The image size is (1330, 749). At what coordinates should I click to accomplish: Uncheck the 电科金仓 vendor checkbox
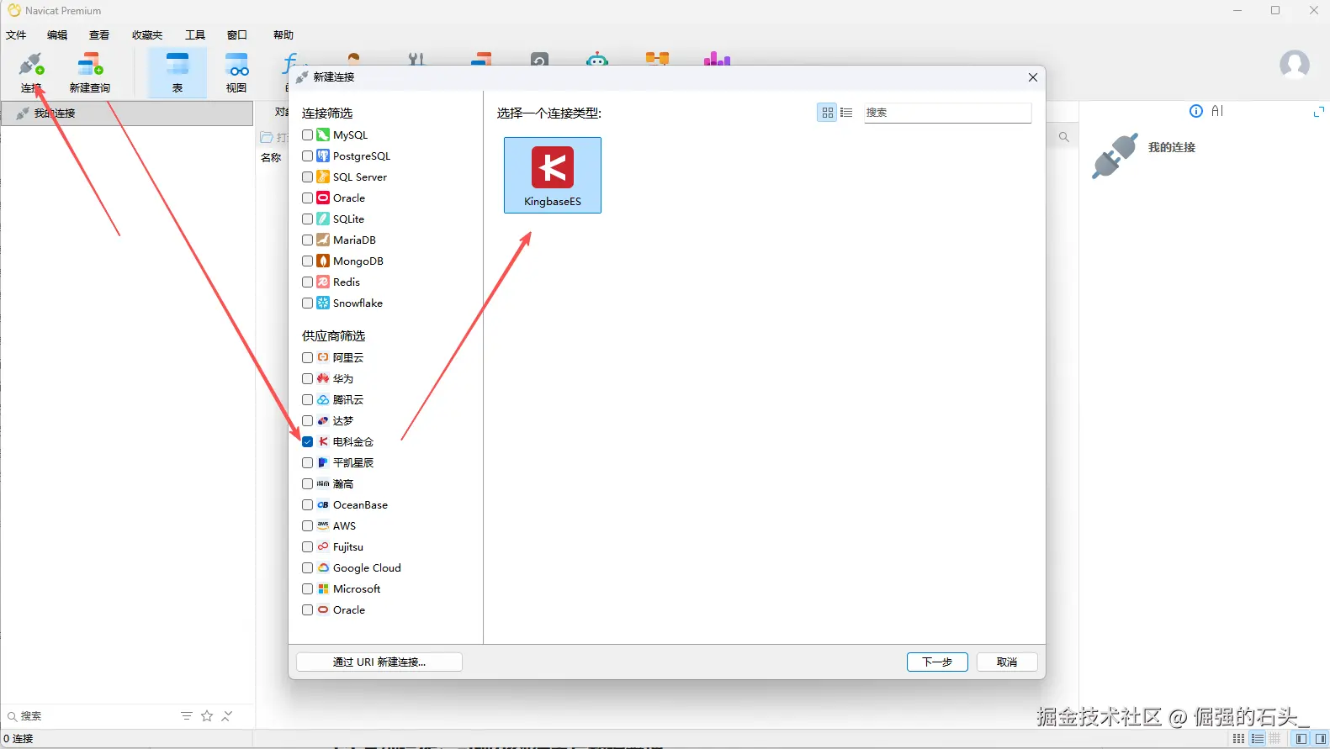tap(308, 441)
